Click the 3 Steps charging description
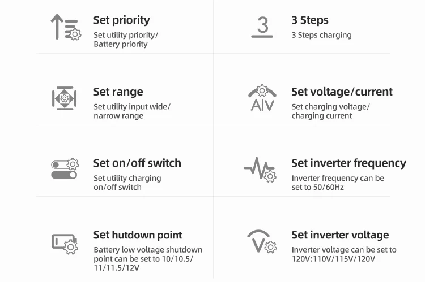The height and width of the screenshot is (282, 425). pos(321,35)
